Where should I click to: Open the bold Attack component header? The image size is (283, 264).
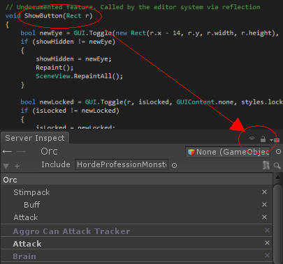(x=137, y=243)
